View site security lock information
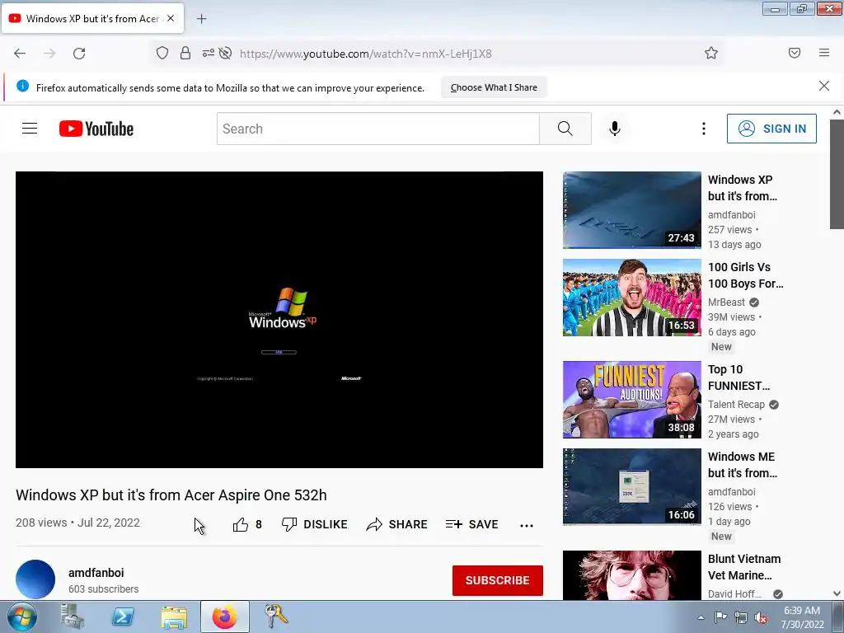Screen dimensions: 844x633 tap(185, 53)
